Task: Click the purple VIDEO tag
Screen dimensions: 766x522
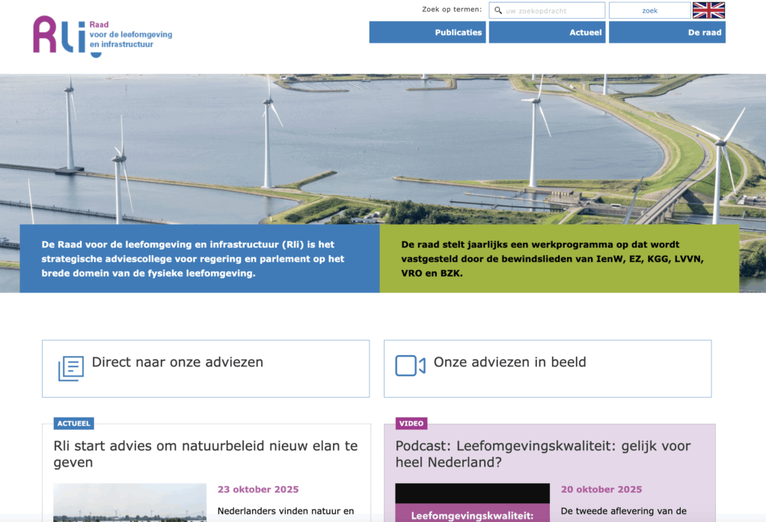Action: point(410,423)
